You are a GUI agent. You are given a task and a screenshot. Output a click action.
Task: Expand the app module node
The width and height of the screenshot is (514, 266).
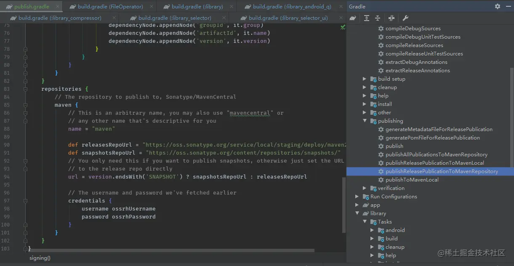coord(357,205)
